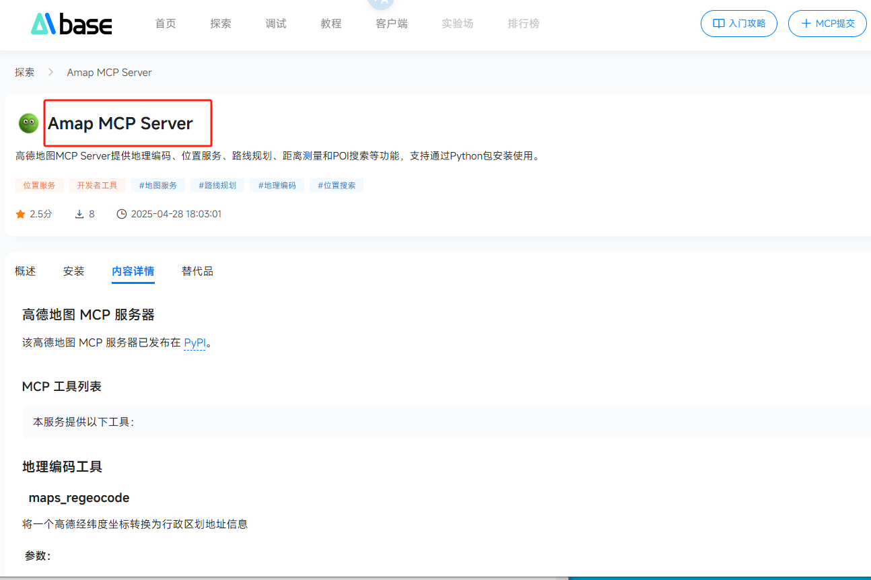The height and width of the screenshot is (580, 871).
Task: Open 探索 in the top navigation
Action: 221,24
